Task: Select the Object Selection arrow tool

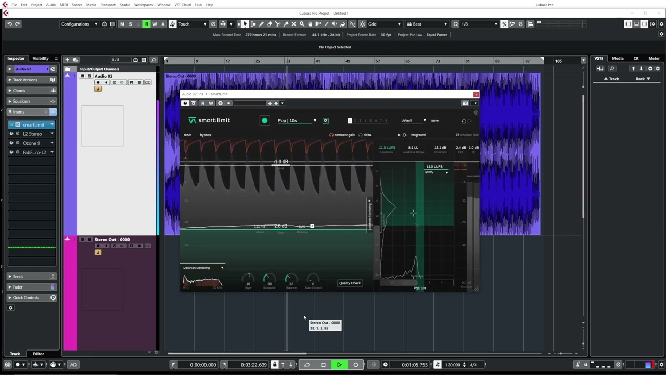Action: tap(245, 24)
